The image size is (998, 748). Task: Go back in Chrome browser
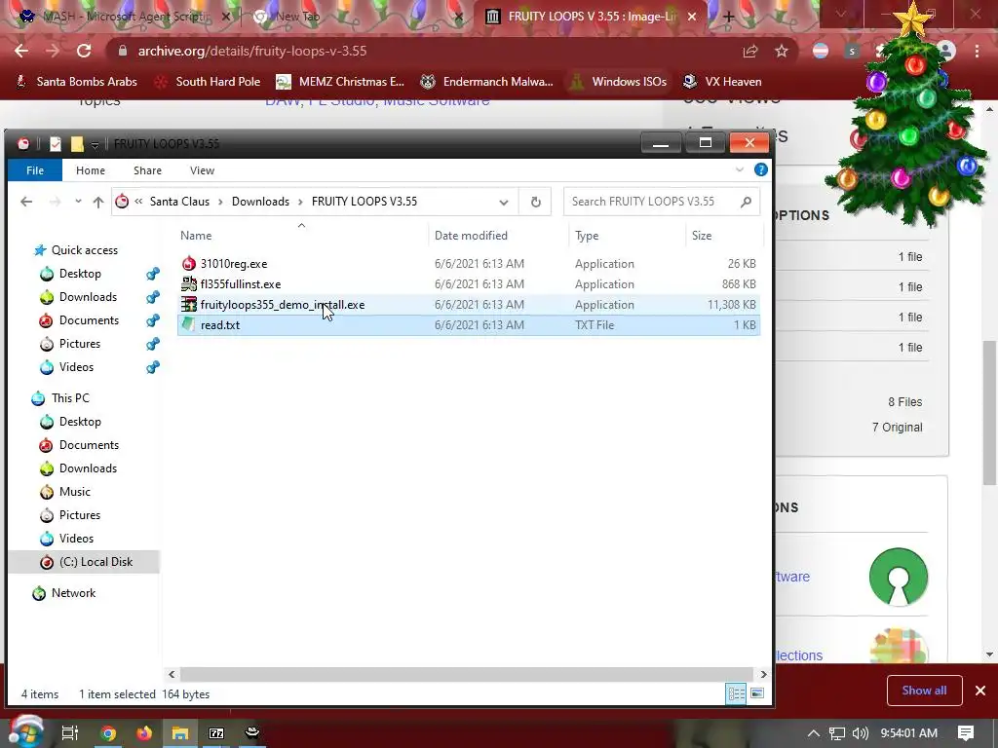click(x=21, y=51)
